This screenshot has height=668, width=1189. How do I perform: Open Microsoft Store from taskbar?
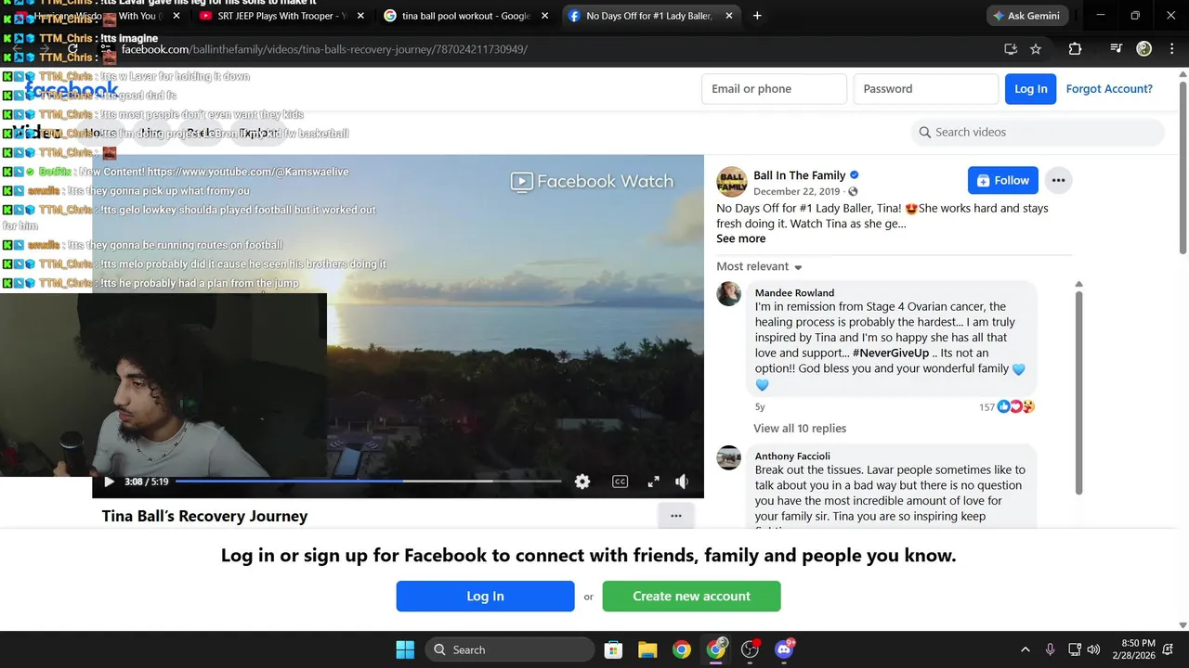[613, 649]
